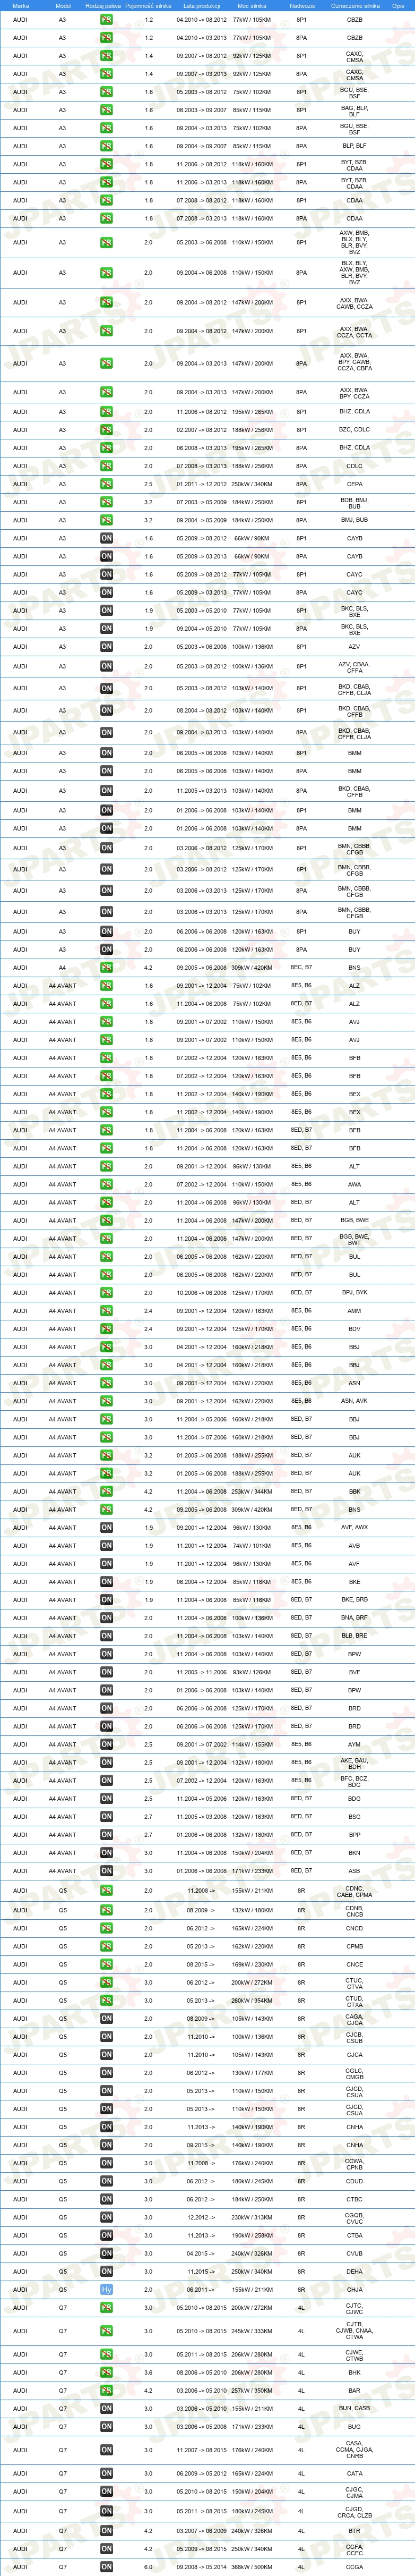The width and height of the screenshot is (415, 2576).
Task: Select the AKE, BAU, BDH engine code cell
Action: coord(354,1763)
